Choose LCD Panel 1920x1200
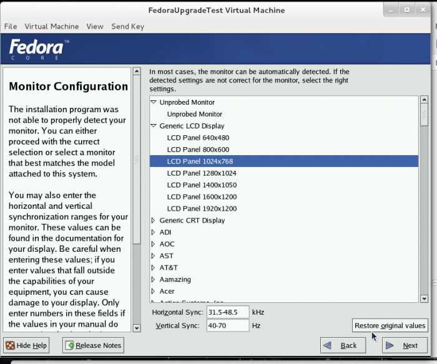This screenshot has width=437, height=364. click(202, 209)
